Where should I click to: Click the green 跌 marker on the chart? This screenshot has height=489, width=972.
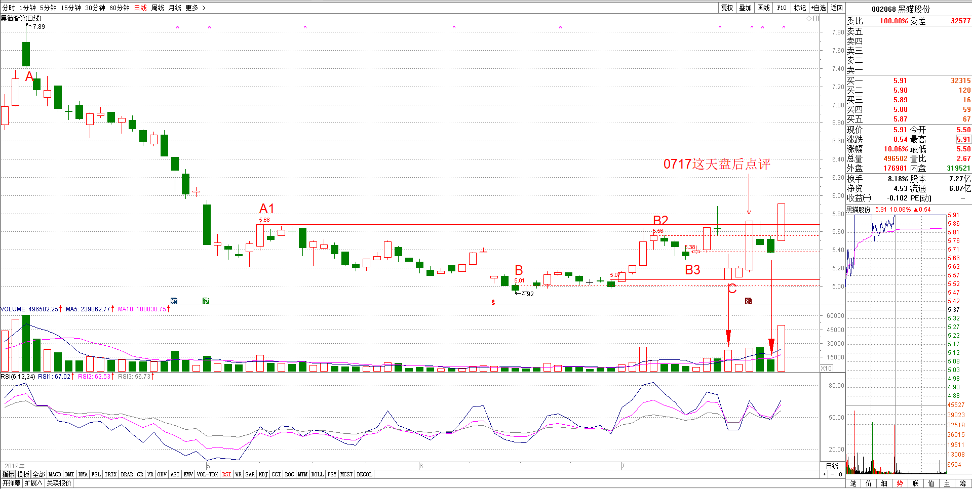(206, 301)
